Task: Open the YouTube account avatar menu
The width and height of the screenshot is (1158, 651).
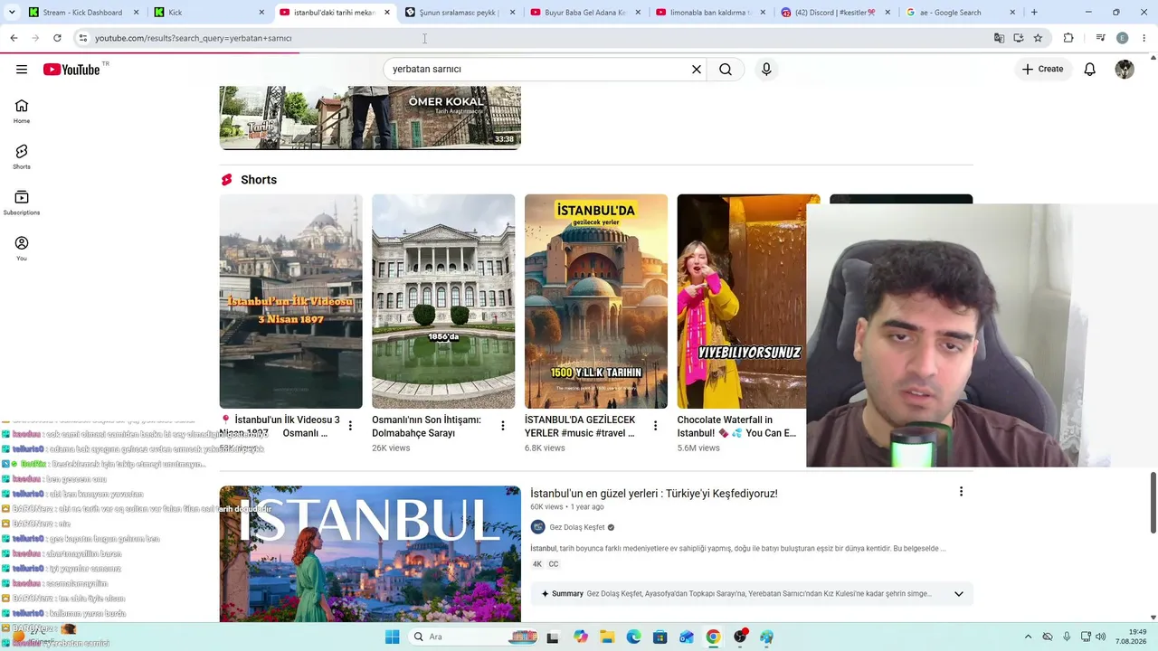Action: click(x=1125, y=70)
